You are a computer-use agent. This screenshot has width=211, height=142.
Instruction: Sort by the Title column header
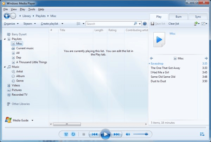tap(76, 30)
